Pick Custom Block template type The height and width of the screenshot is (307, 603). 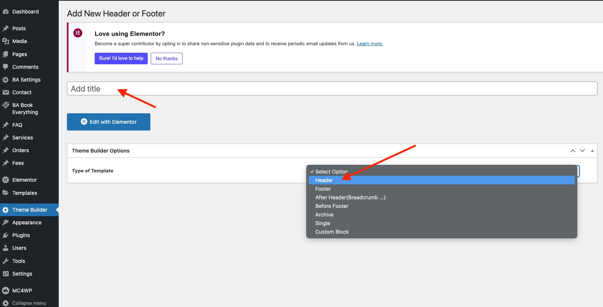click(332, 232)
